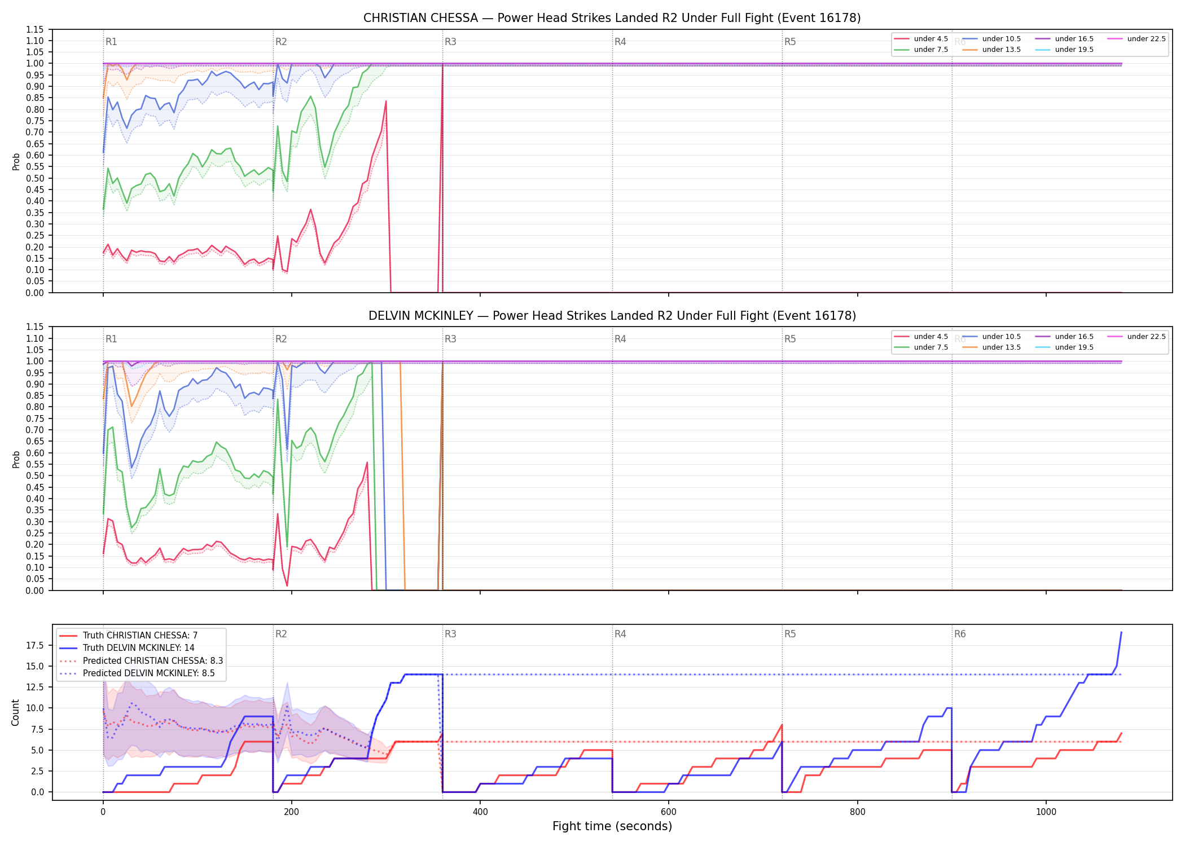Click blue line swatch for McKinley 'under 10.5'
Image resolution: width=1185 pixels, height=846 pixels.
[970, 337]
